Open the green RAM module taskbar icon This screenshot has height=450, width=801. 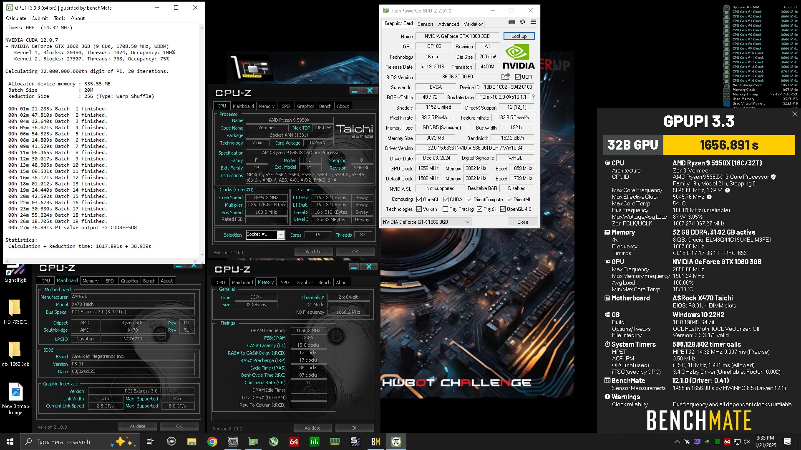tap(335, 442)
